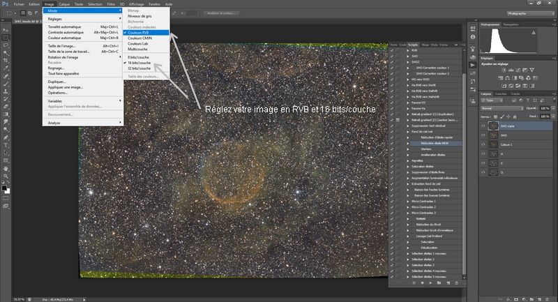The height and width of the screenshot is (302, 558).
Task: Lock transparent pixels on the layer
Action: (495, 116)
